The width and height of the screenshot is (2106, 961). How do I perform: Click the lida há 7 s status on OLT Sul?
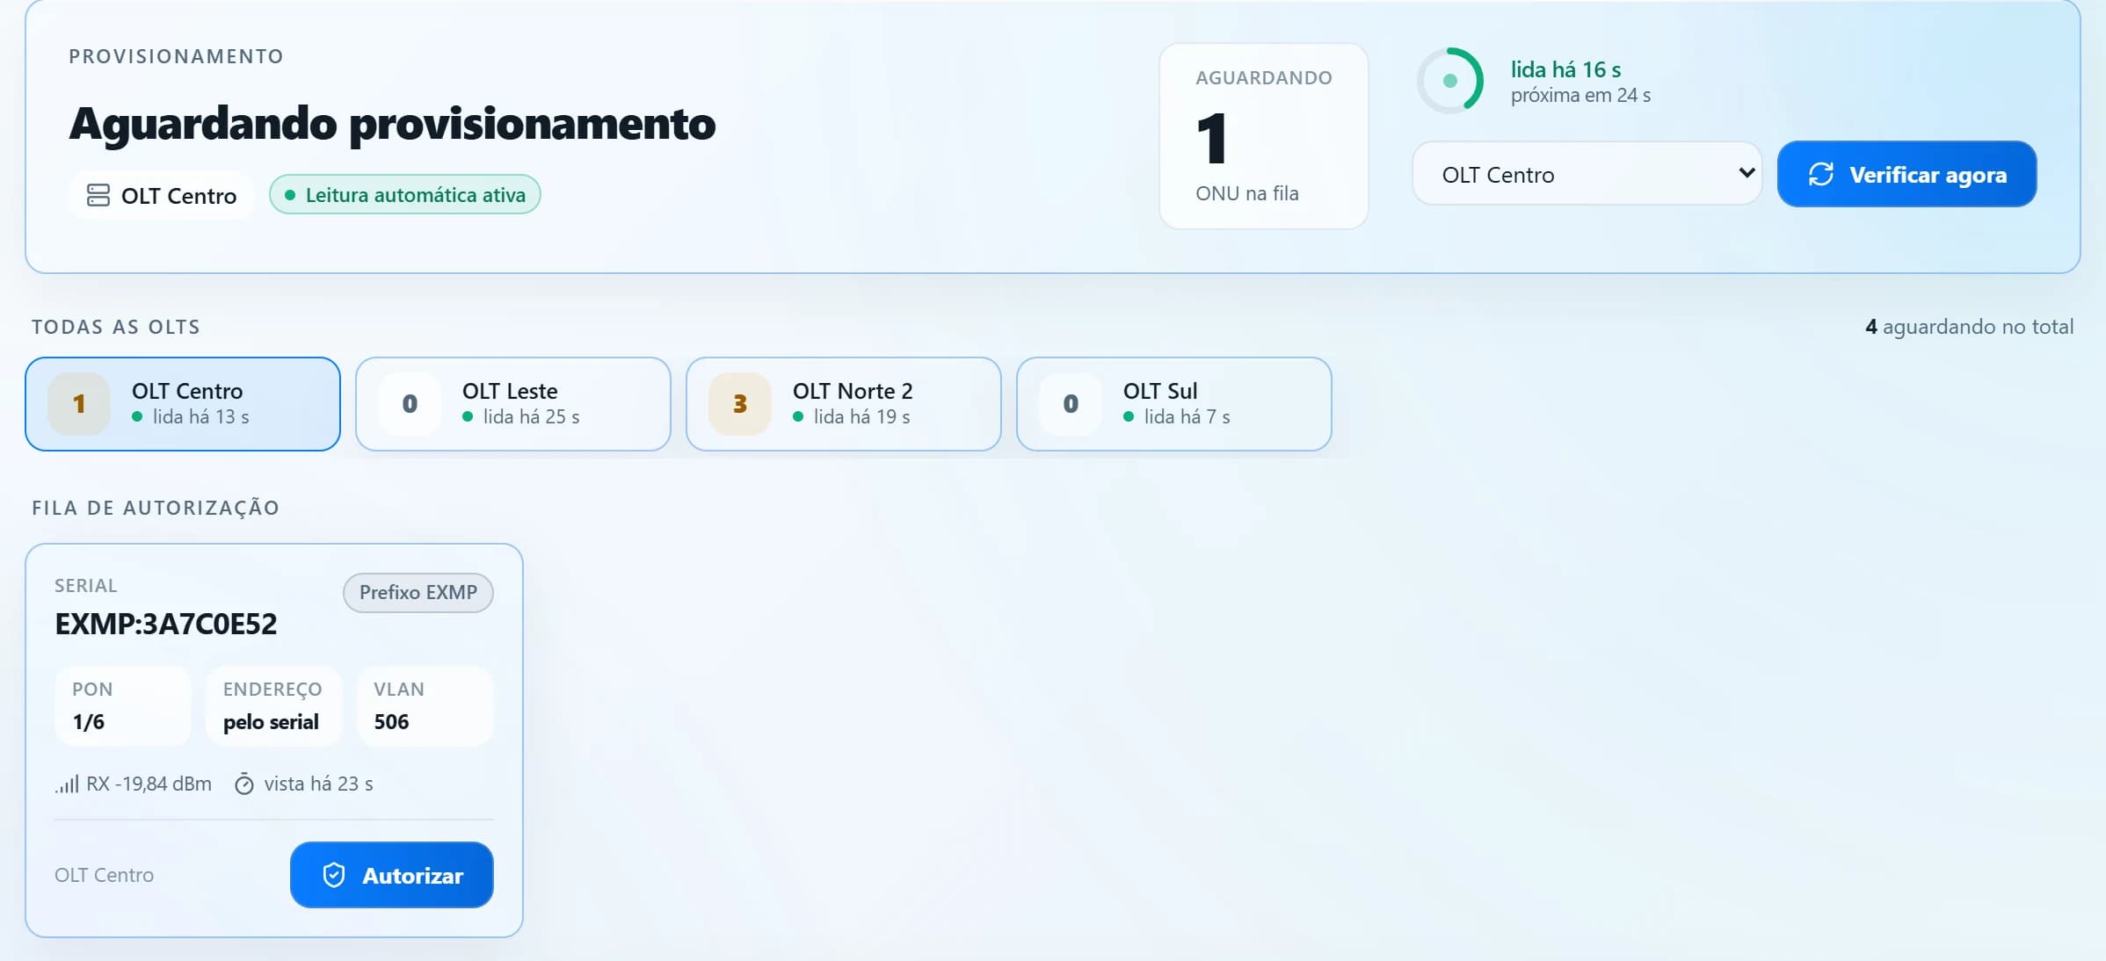tap(1187, 416)
